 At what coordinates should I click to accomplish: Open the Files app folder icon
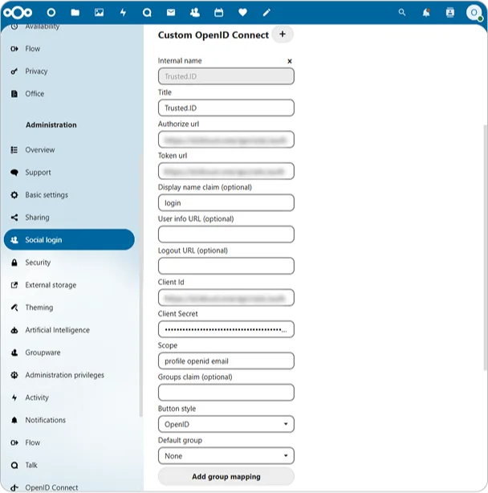click(x=75, y=13)
